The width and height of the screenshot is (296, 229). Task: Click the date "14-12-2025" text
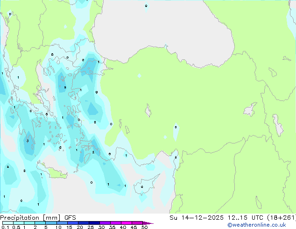202,218
